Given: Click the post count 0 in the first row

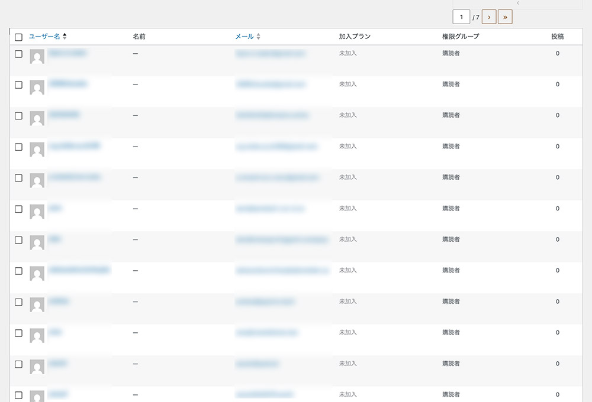Looking at the screenshot, I should pyautogui.click(x=557, y=53).
